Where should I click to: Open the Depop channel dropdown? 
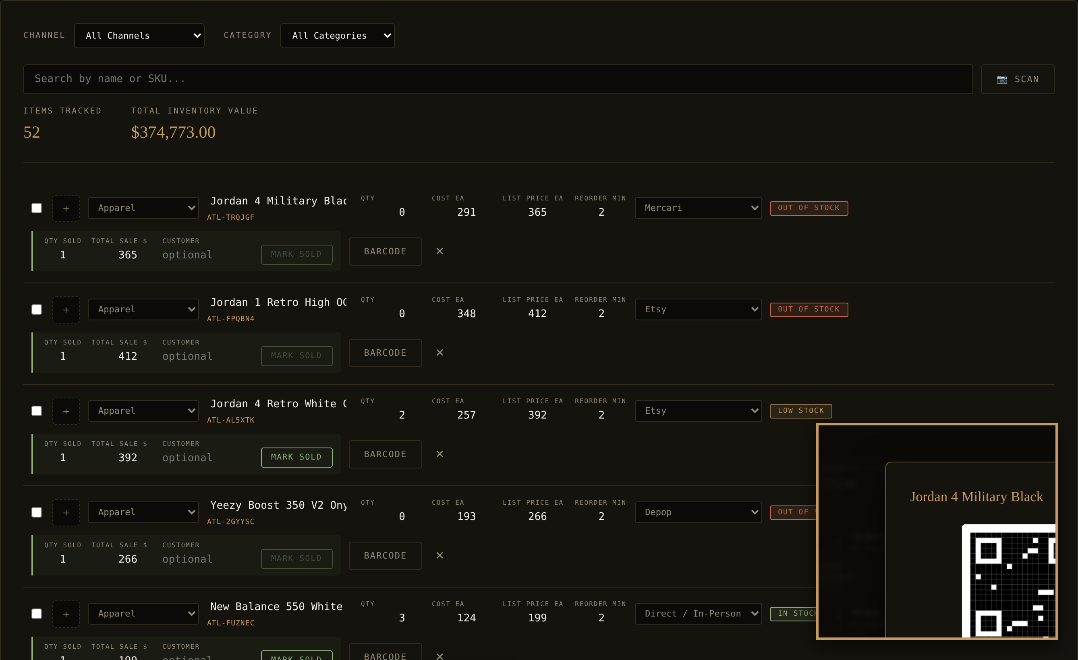click(x=698, y=512)
